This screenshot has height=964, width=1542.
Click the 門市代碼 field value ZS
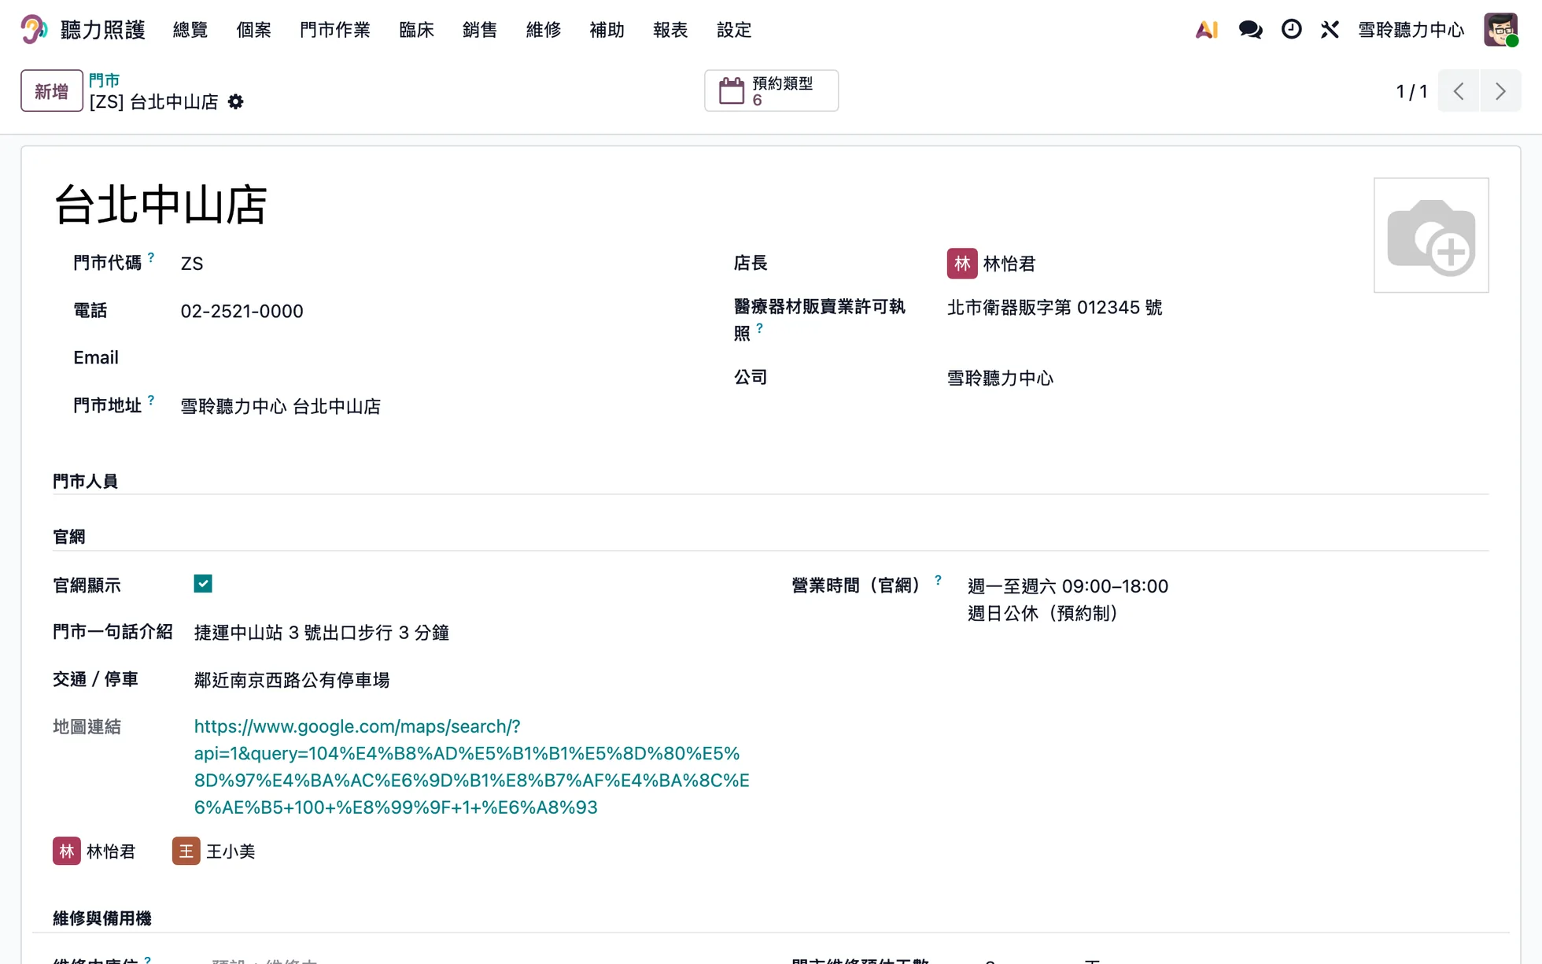(192, 264)
